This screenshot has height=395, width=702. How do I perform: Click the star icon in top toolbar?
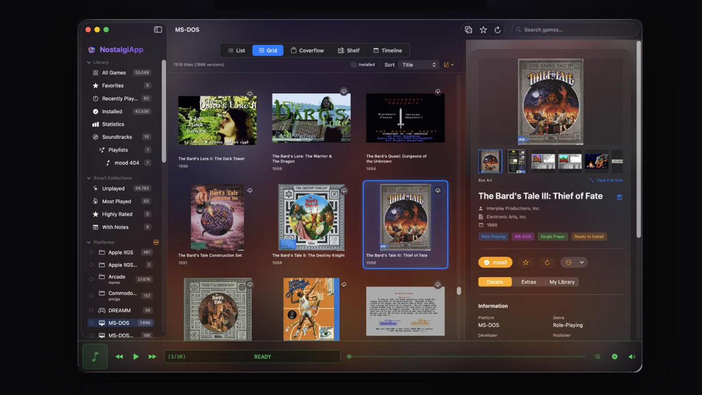[x=483, y=30]
